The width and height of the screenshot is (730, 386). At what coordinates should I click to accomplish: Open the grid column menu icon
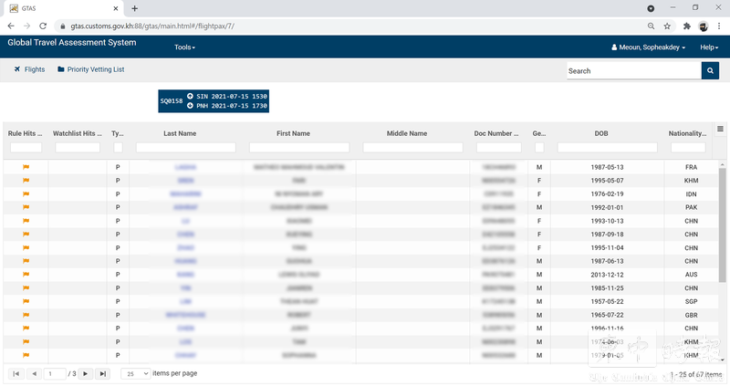[x=720, y=130]
